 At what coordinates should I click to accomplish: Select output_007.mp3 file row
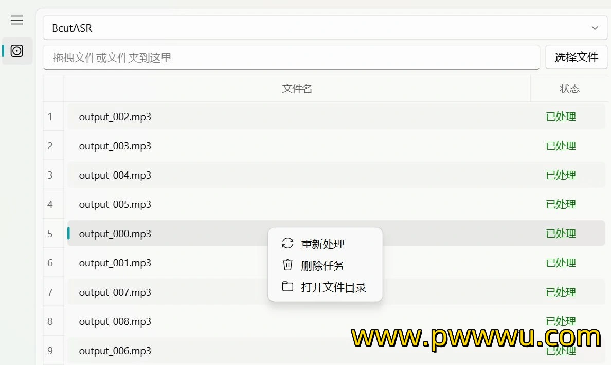pos(336,292)
